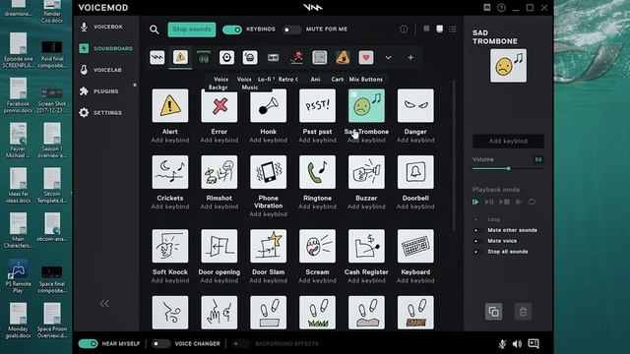
Task: Click the speaker volume icon at bottom
Action: pyautogui.click(x=517, y=343)
